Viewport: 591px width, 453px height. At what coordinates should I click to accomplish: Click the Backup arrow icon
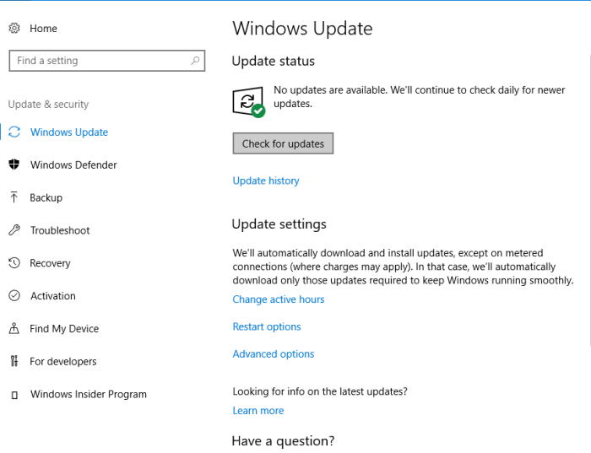point(14,197)
